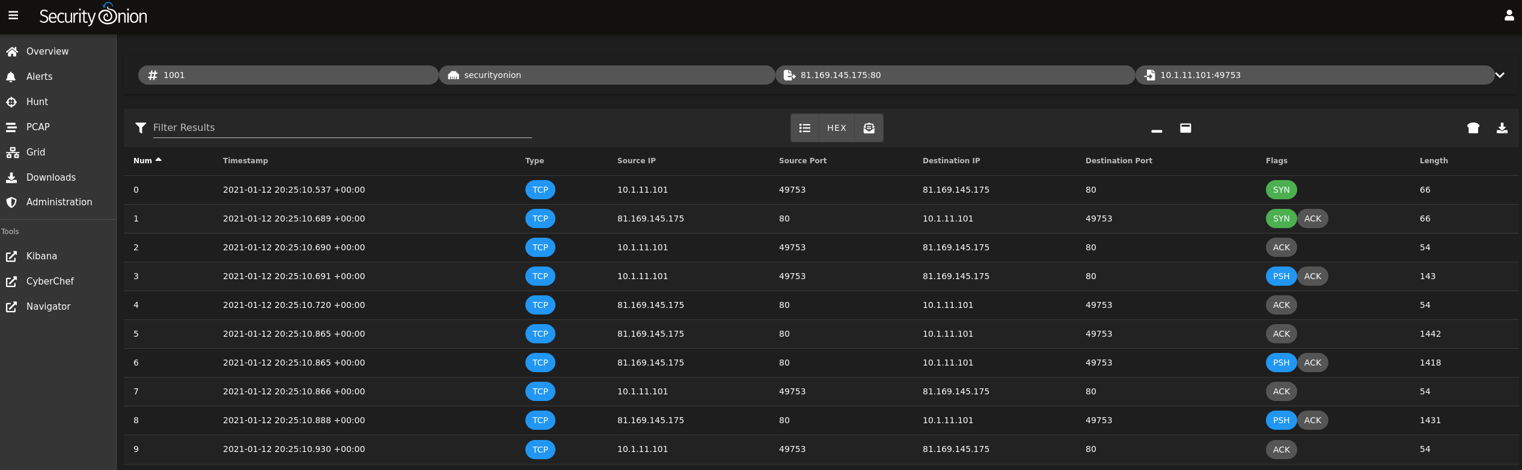1522x470 pixels.
Task: Sort by Type column
Action: 534,161
